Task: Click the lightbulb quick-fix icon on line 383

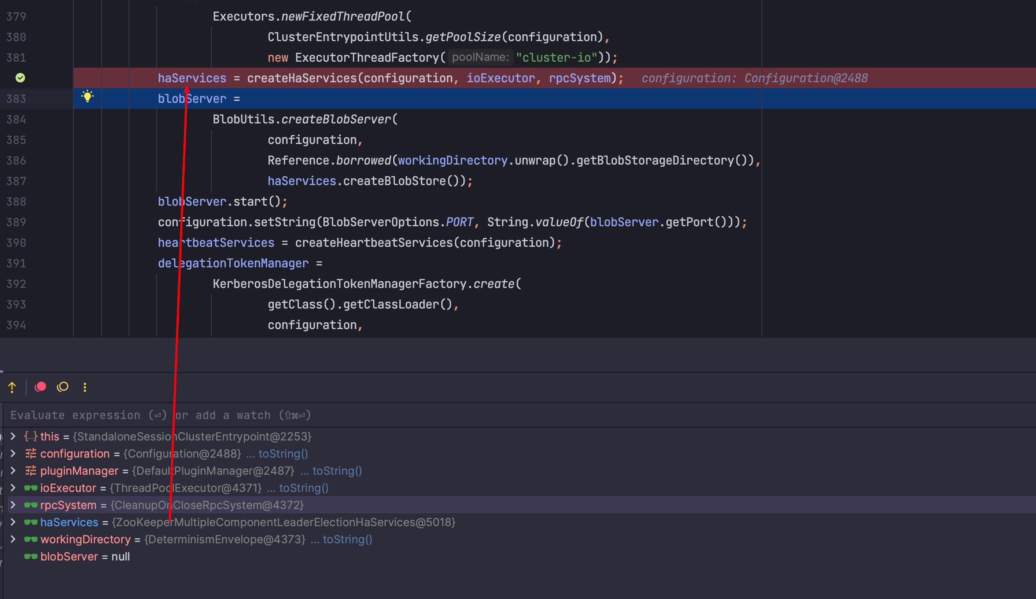Action: click(87, 97)
